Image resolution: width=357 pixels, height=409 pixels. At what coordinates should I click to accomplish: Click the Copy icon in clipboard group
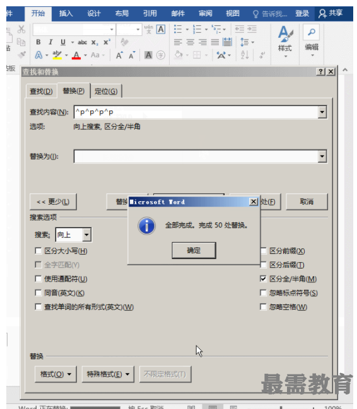[21, 42]
